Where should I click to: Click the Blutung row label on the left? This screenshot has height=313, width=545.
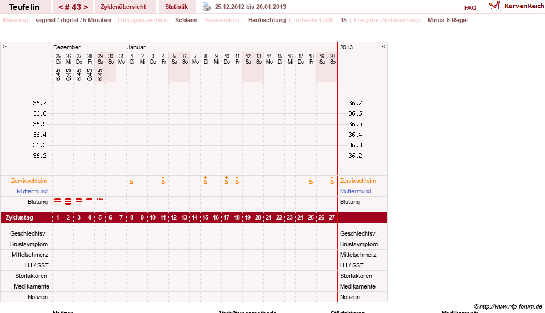(38, 202)
